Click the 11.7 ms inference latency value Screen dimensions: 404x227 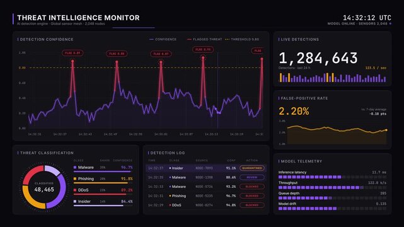(379, 172)
